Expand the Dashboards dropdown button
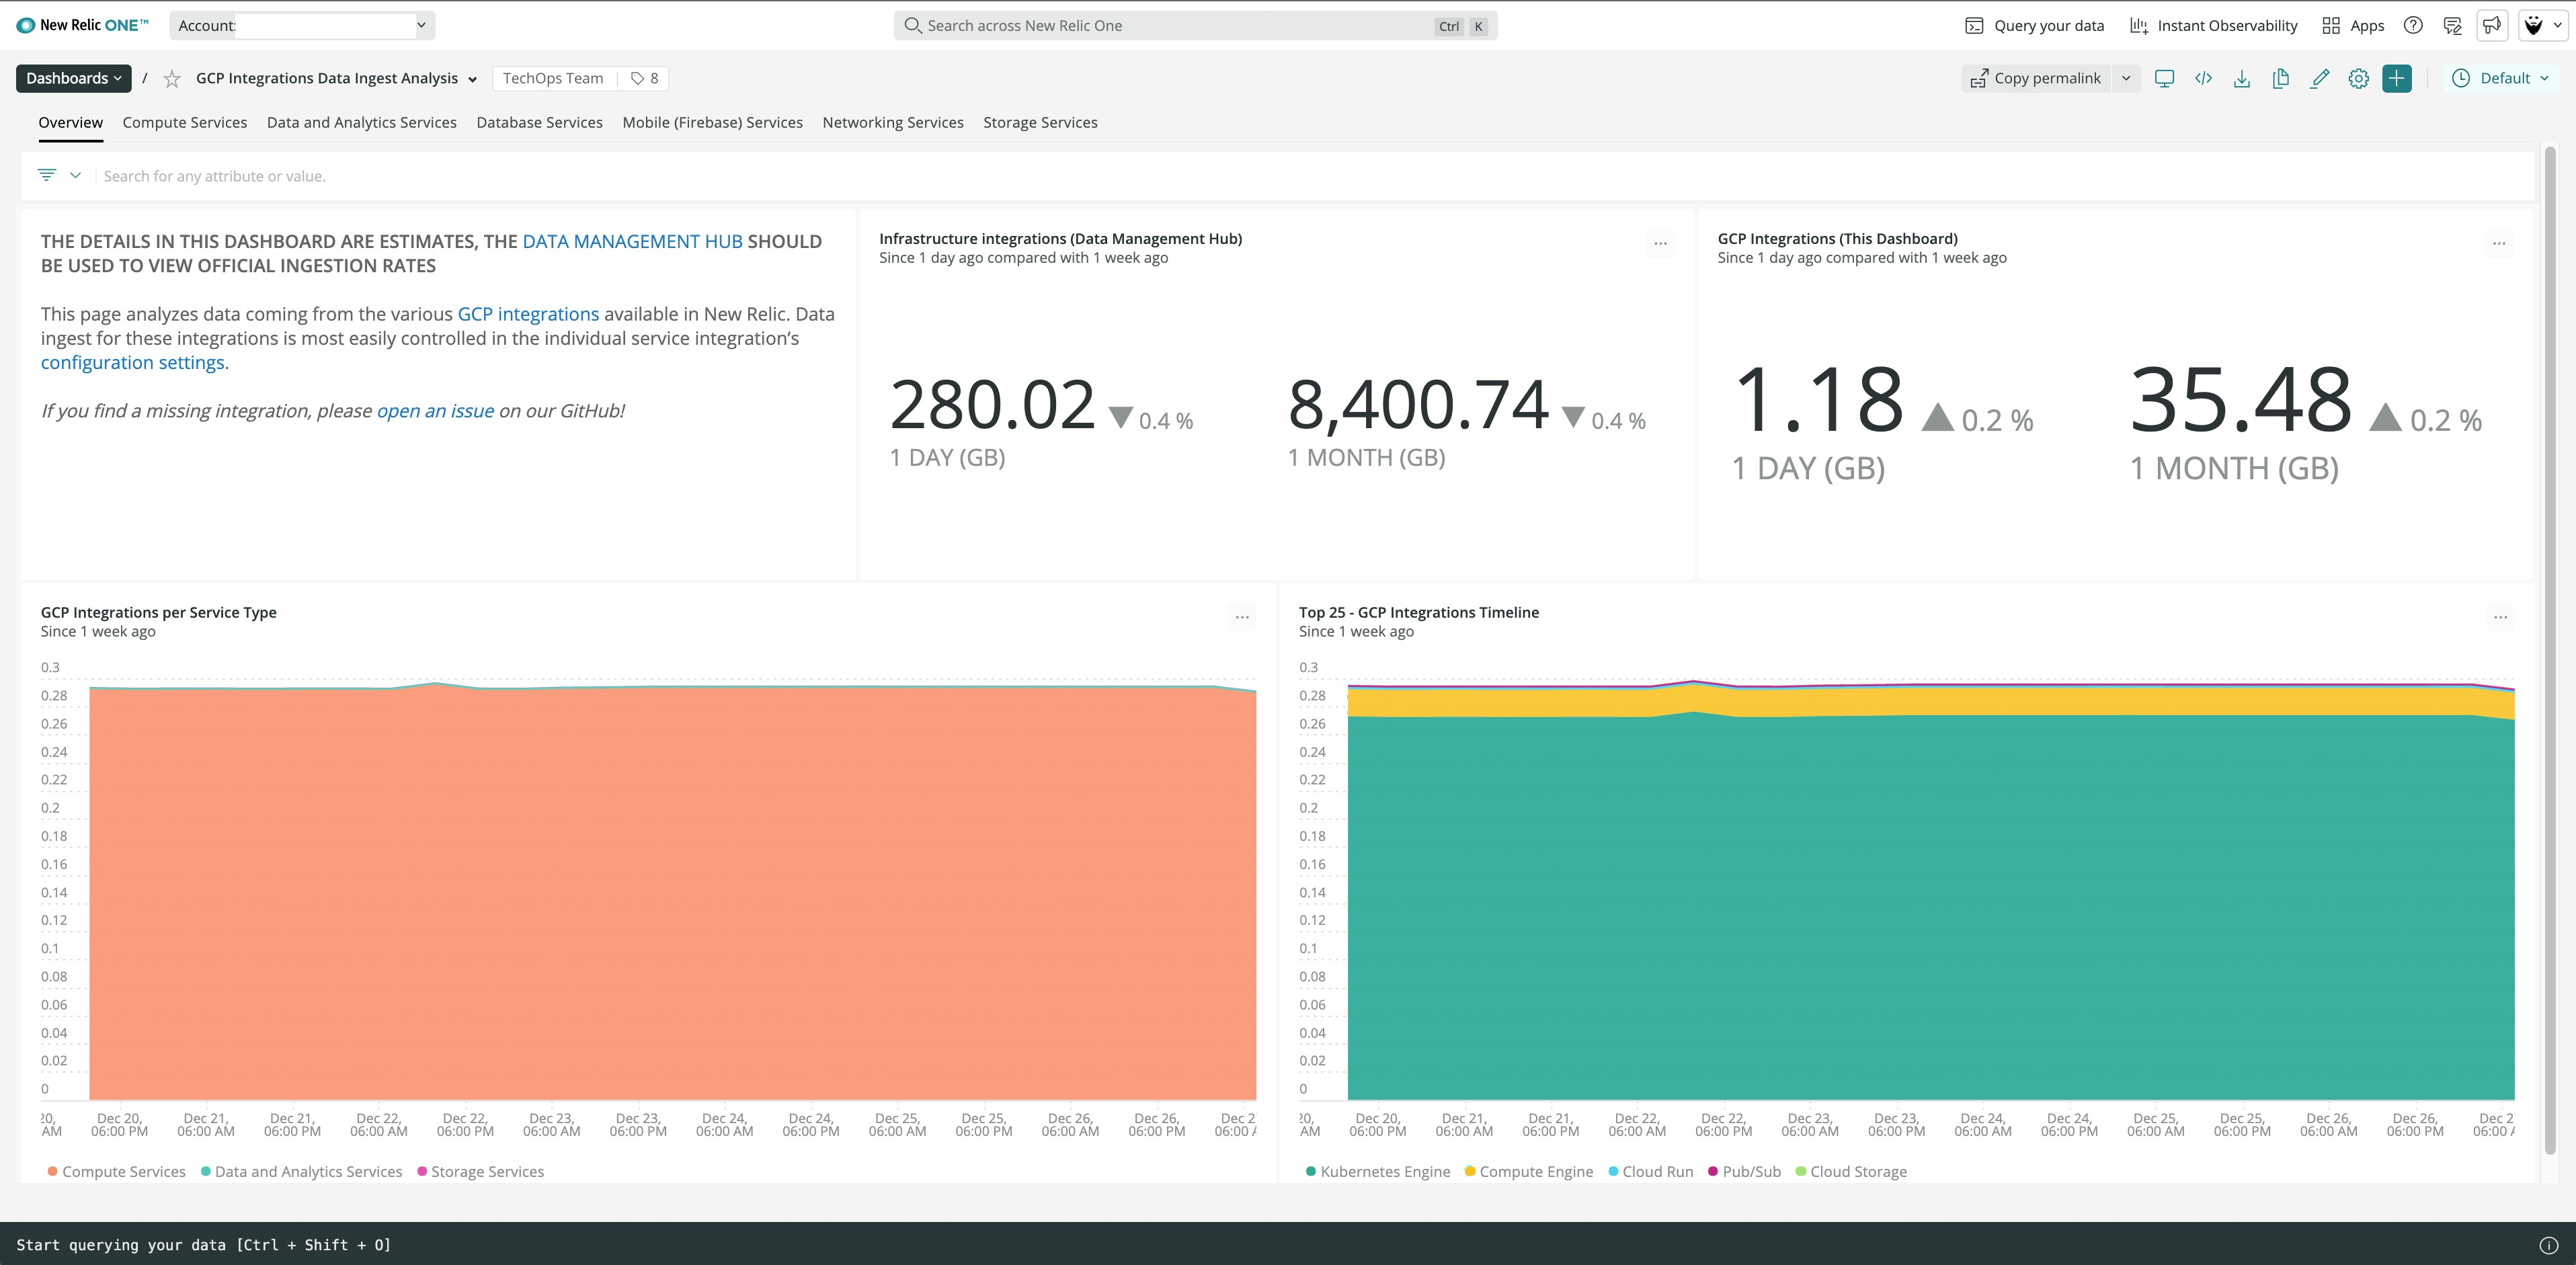Screen dimensions: 2576x1265 click(74, 78)
